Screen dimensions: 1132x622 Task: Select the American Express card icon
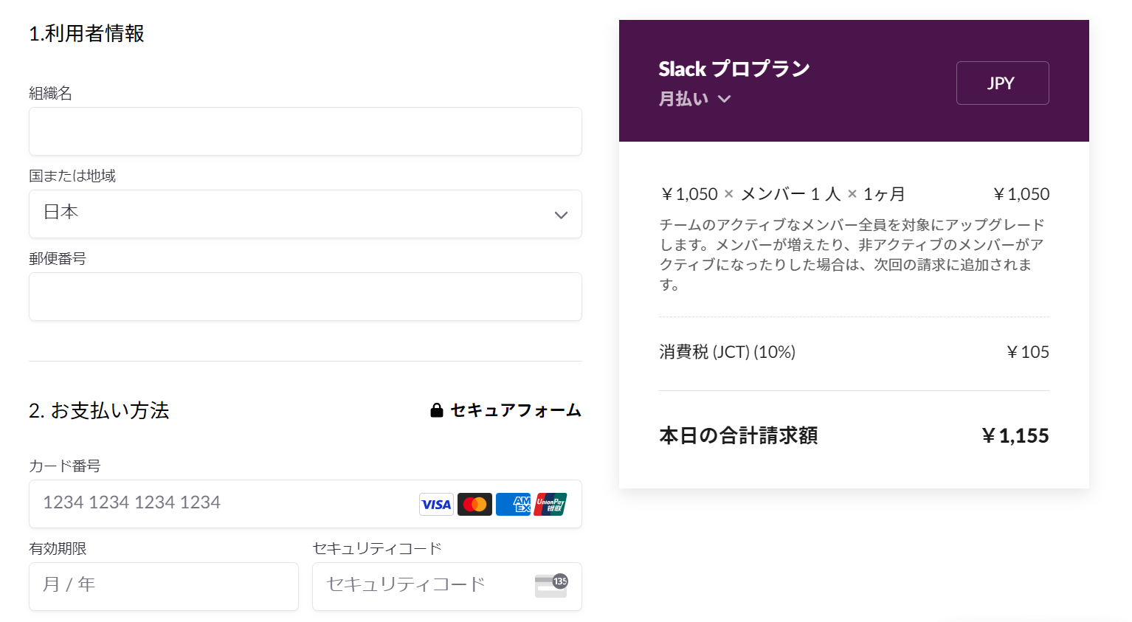pos(513,504)
